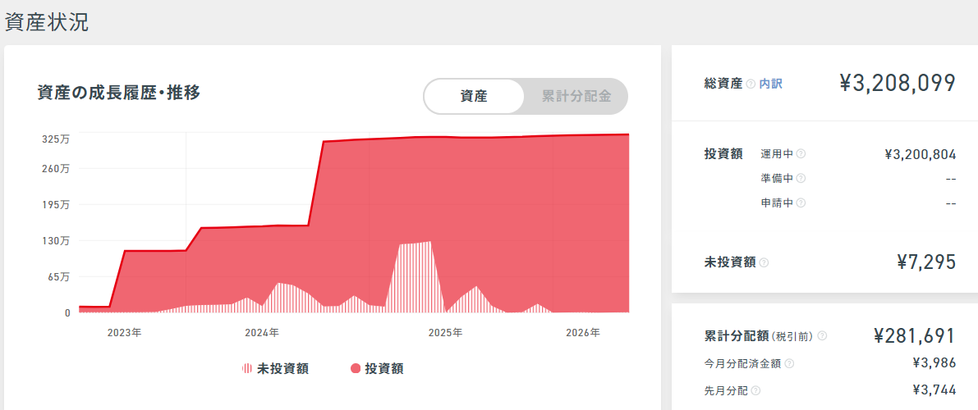Open help icon next to 未投資額 label

pyautogui.click(x=764, y=263)
